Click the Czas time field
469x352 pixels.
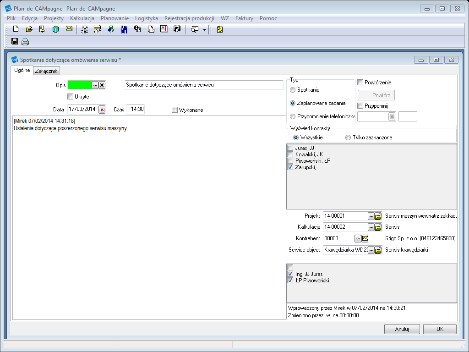pos(136,109)
